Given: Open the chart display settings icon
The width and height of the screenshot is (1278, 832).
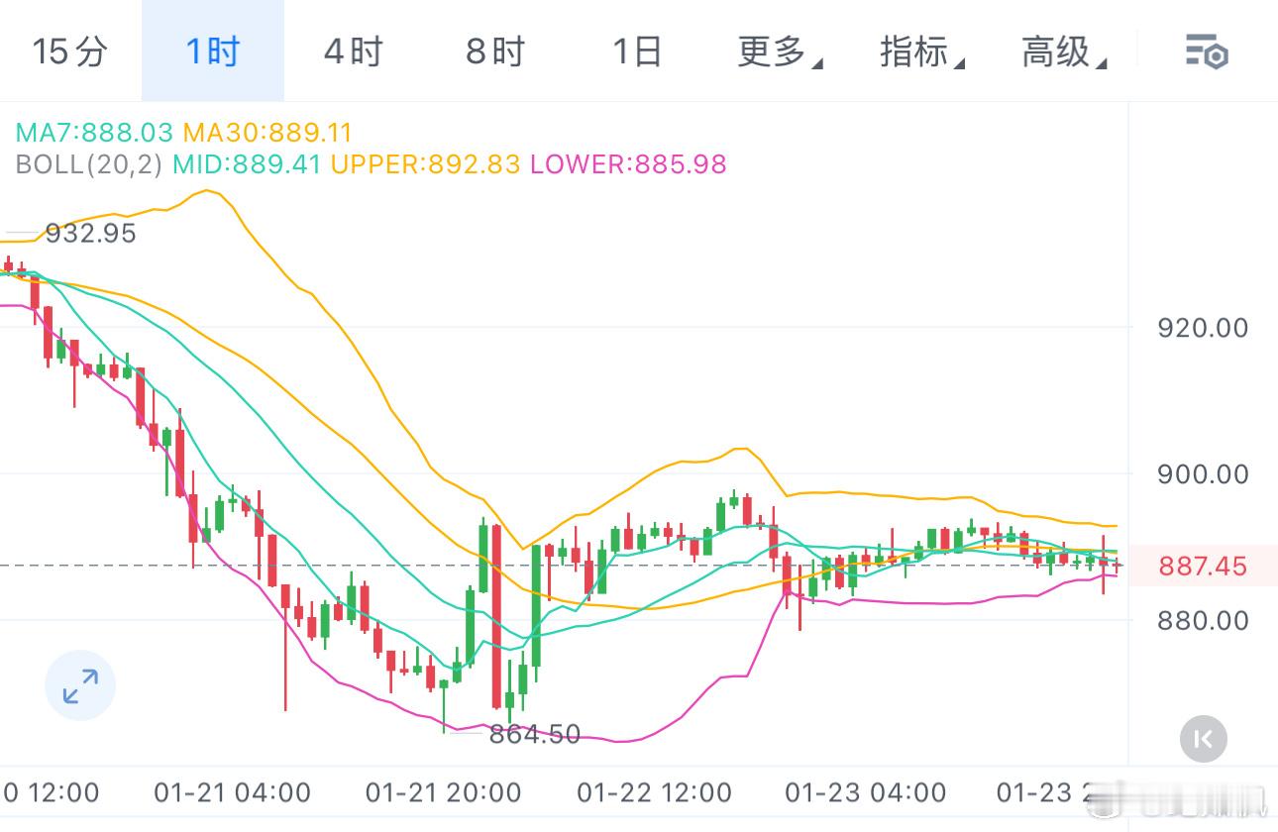Looking at the screenshot, I should (x=1207, y=53).
